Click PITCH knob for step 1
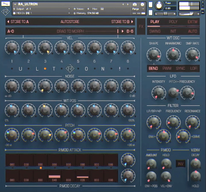The image size is (206, 192). click(12, 135)
